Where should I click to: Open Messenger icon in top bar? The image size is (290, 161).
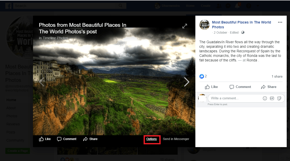point(228,6)
